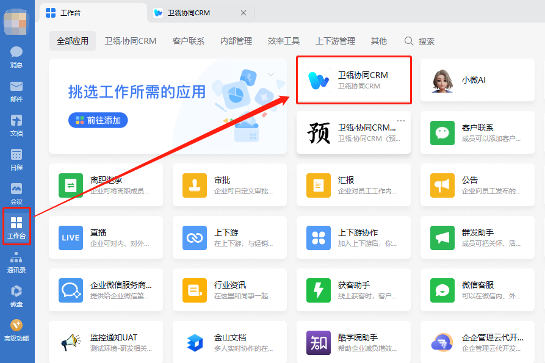The image size is (545, 363).
Task: Open the 上下游协作 app
Action: click(x=353, y=237)
